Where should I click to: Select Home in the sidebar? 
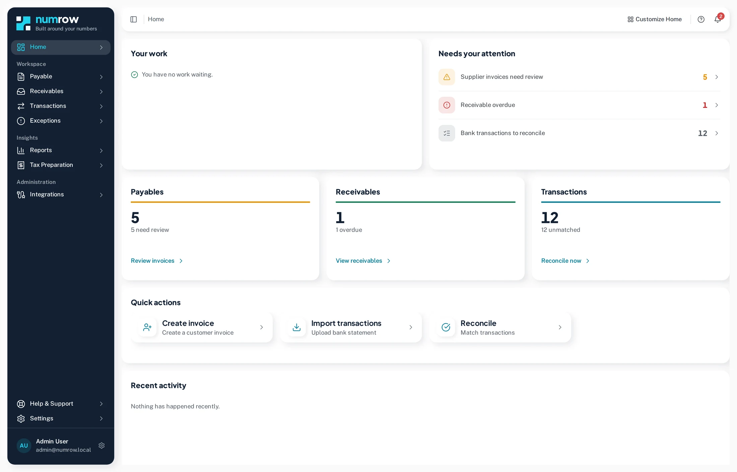click(x=61, y=47)
